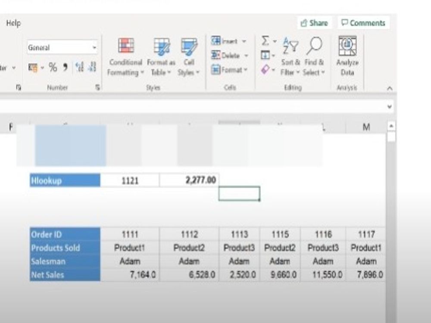Click the Fill down icon
This screenshot has height=323, width=431.
tap(265, 55)
